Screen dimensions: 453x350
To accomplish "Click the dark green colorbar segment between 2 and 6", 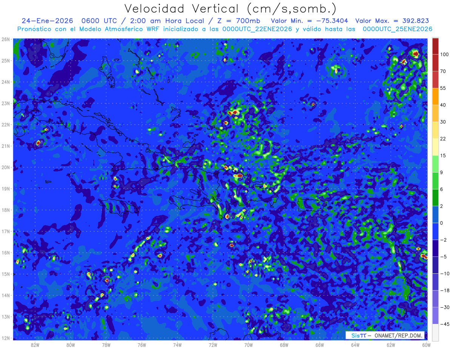I will tap(435, 197).
